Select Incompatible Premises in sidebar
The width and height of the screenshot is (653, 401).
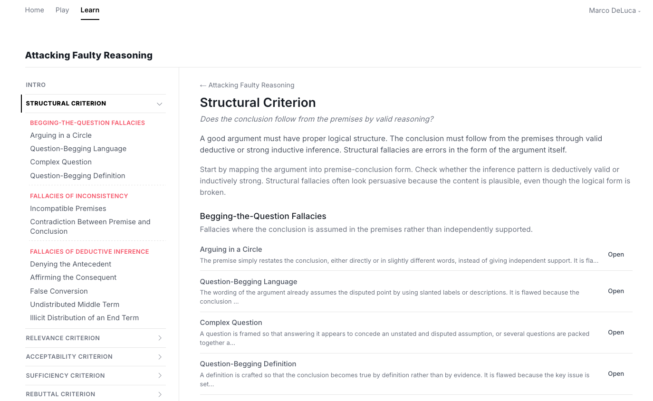[x=68, y=208]
